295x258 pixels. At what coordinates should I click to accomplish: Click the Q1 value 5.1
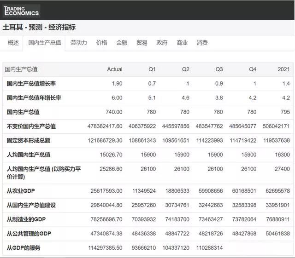click(152, 97)
